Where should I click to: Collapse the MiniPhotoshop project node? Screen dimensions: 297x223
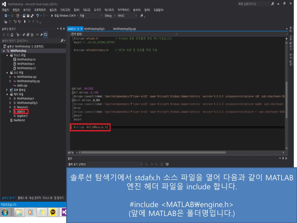[x=4, y=51]
